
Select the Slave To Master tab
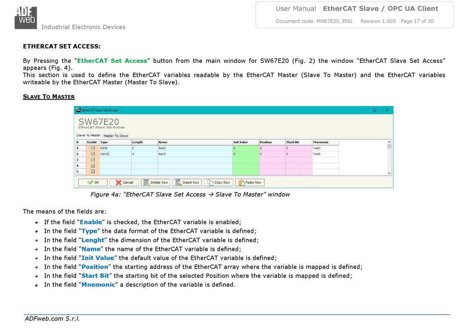tap(88, 135)
